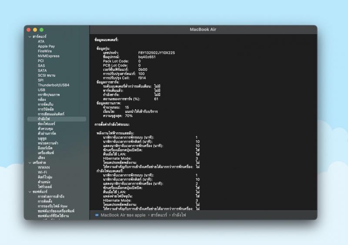348x245 pixels.
Task: Collapse the เครือข่าย section chevron
Action: tap(30, 163)
